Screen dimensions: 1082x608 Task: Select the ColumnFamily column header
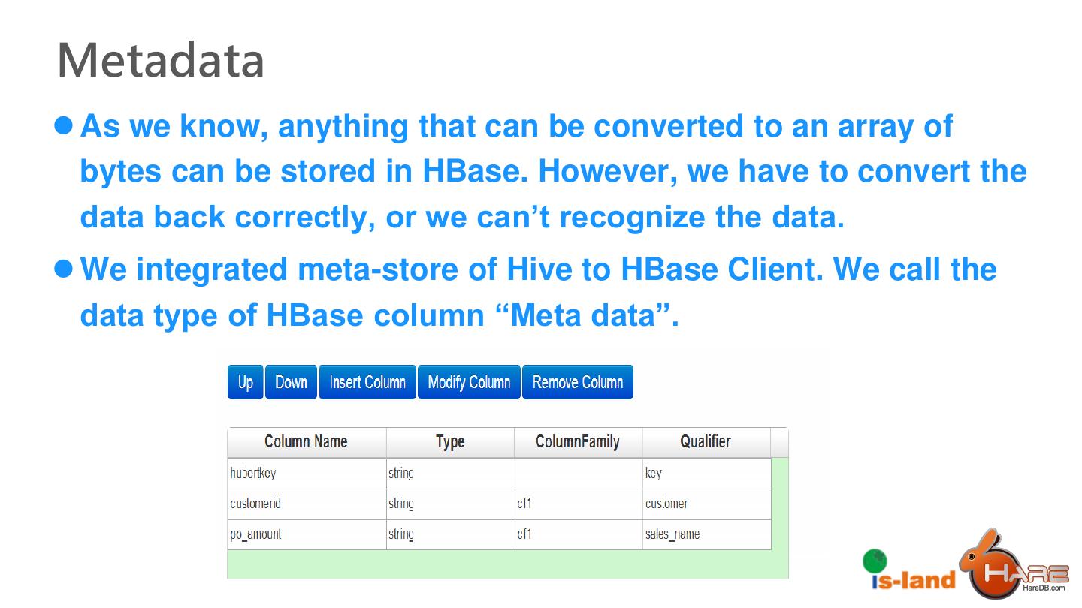(x=578, y=442)
